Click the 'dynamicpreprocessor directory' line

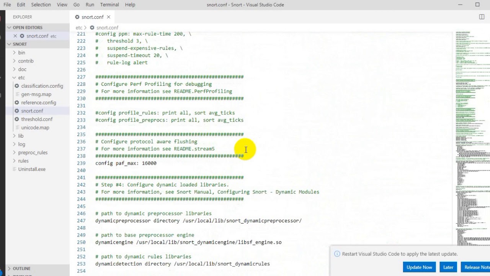198,221
